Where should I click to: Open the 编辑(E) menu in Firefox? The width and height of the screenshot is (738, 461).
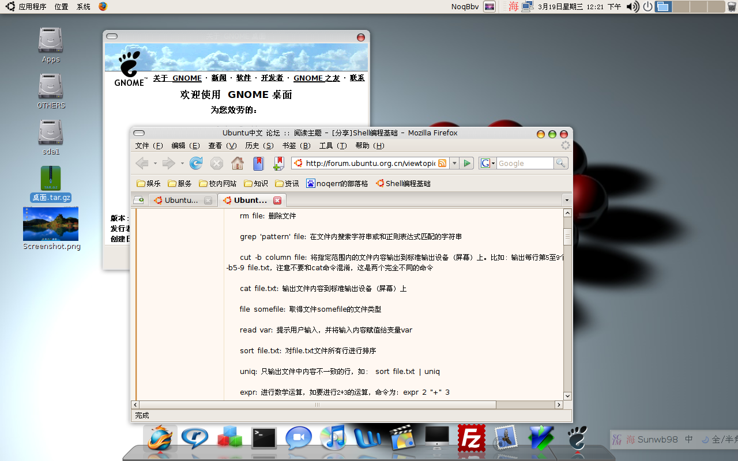pos(186,146)
